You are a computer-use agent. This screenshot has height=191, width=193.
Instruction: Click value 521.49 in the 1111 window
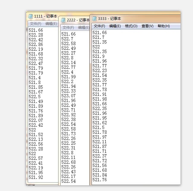click(x=36, y=101)
